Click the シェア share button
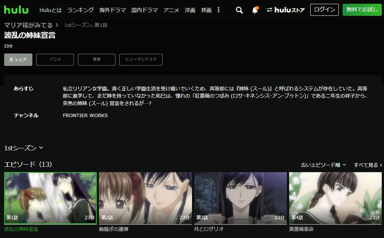 (18, 59)
